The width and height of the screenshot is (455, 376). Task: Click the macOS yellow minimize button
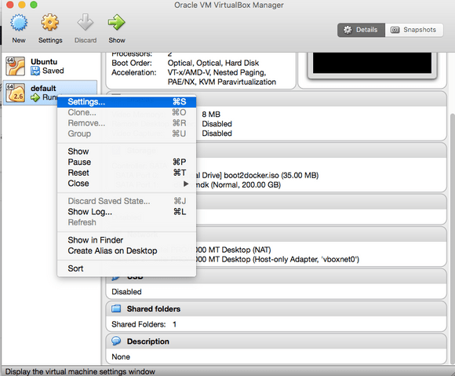(21, 5)
